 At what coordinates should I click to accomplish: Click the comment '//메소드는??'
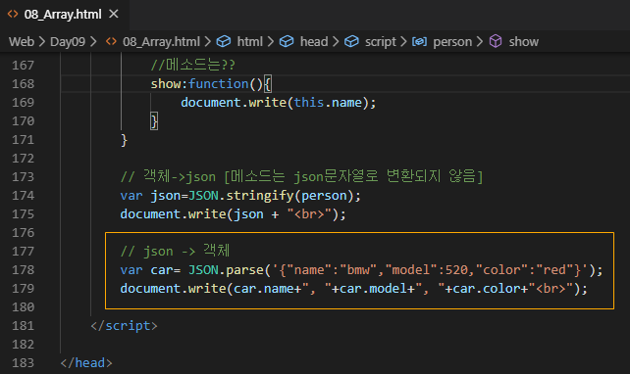point(193,65)
